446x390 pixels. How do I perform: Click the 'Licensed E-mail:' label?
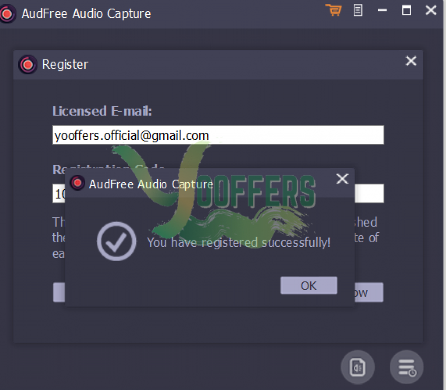[x=102, y=111]
